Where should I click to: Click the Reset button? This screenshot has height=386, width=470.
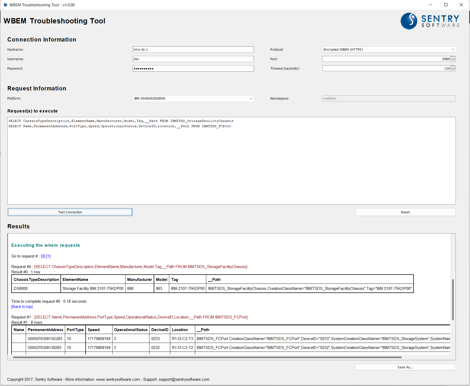point(405,212)
